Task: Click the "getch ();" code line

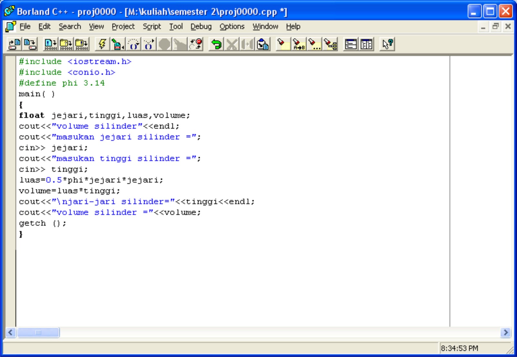Action: pos(43,223)
